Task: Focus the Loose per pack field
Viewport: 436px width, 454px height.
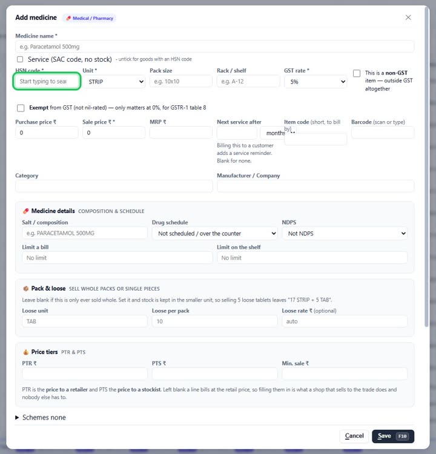Action: 214,321
